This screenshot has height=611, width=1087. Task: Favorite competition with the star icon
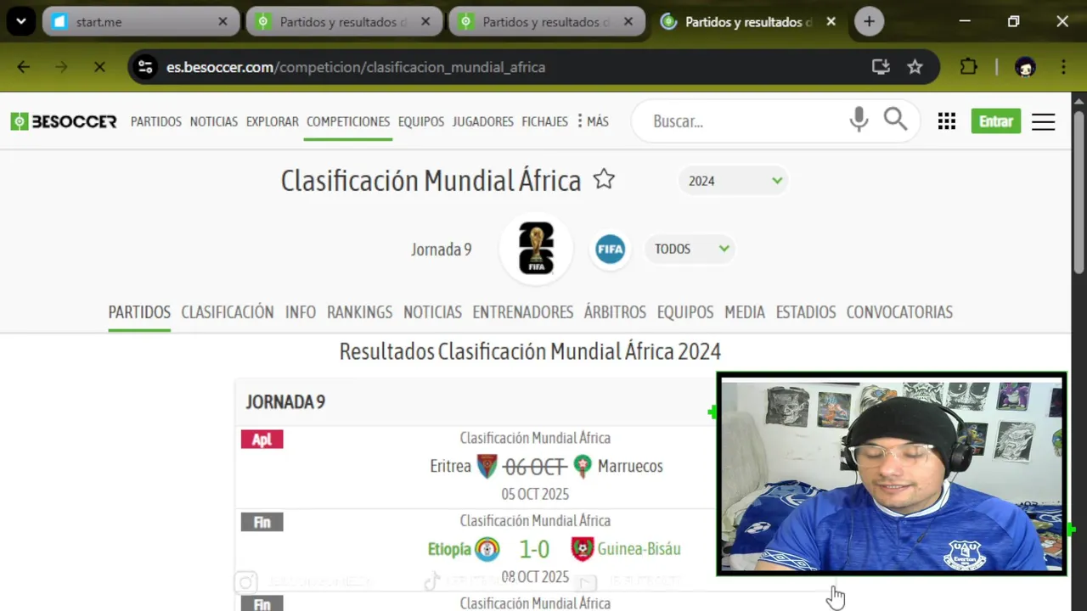click(604, 179)
